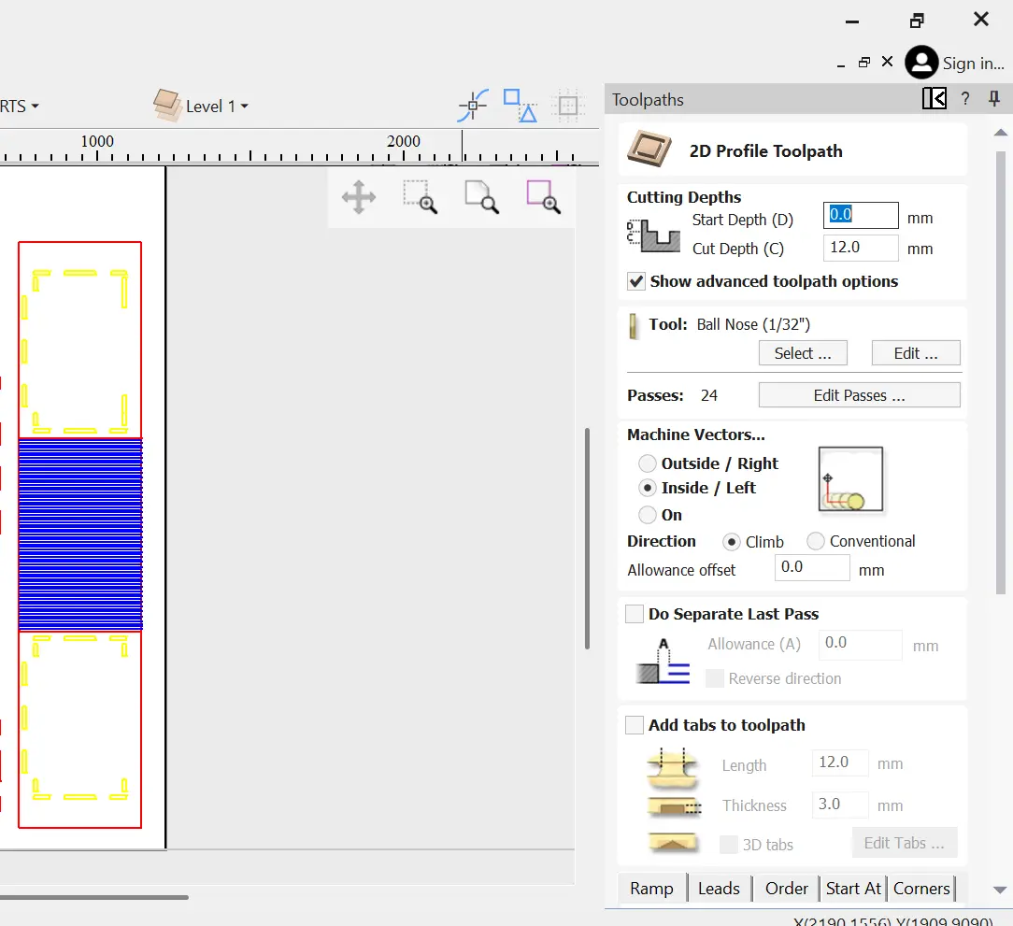
Task: Enable Do Separate Last Pass checkbox
Action: (x=635, y=614)
